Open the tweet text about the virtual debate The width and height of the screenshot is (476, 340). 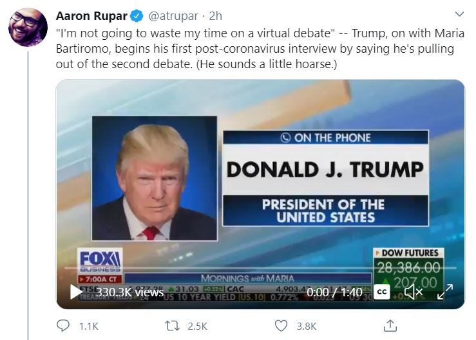pyautogui.click(x=260, y=48)
